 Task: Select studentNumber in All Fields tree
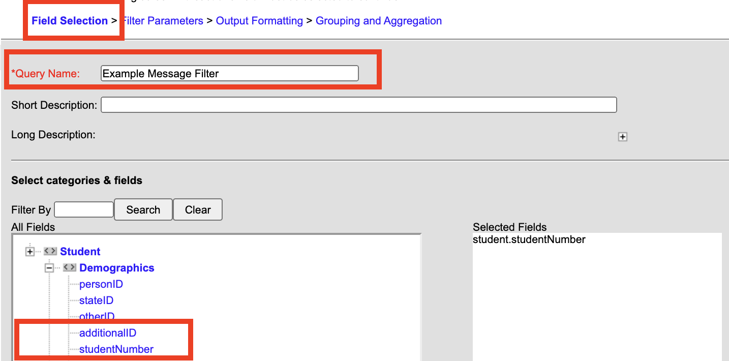click(116, 349)
